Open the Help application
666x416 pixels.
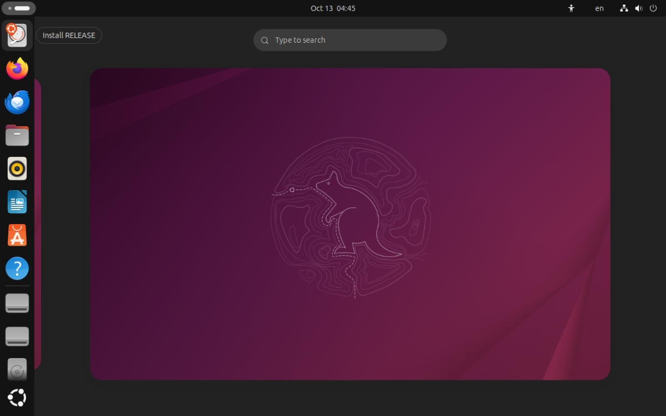(x=17, y=268)
